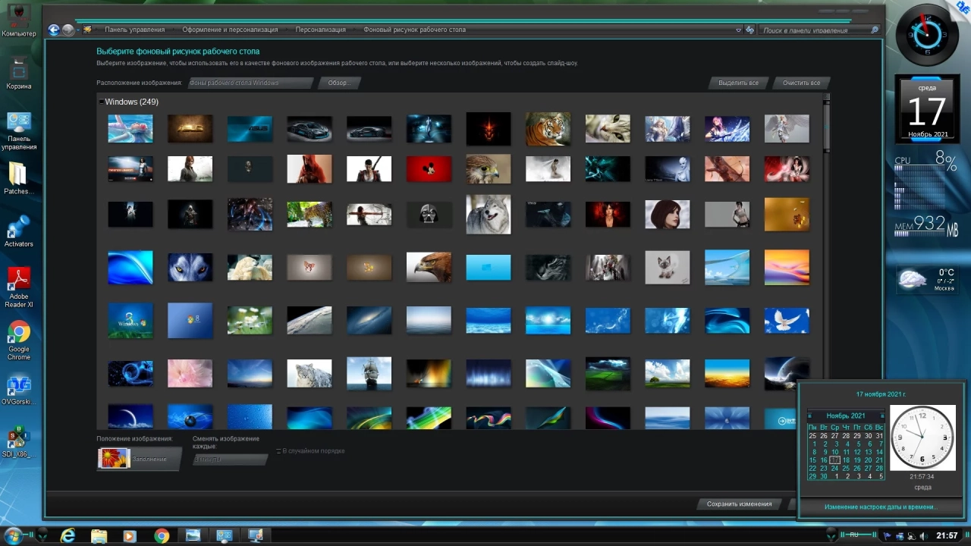The image size is (971, 546).
Task: Open the Control Panel taskbar button
Action: (x=224, y=535)
